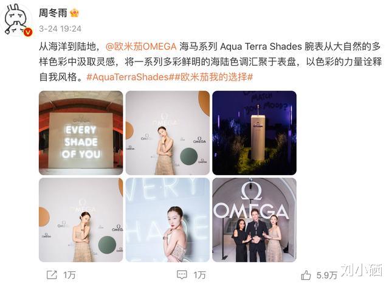Open the purple night garden display photo

[x=254, y=133]
